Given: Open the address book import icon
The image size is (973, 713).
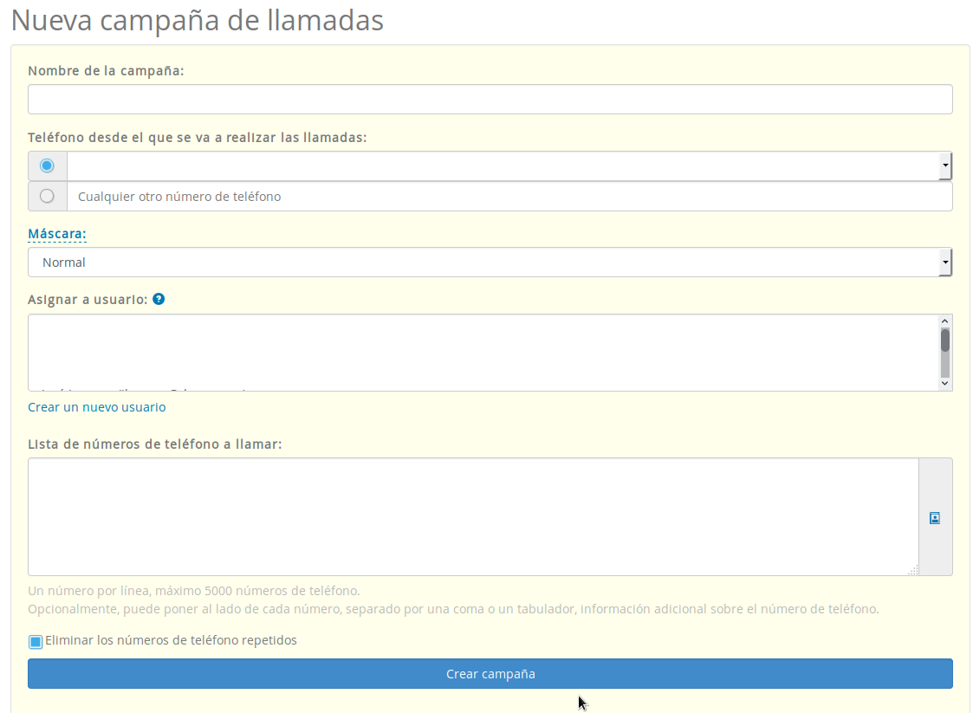Looking at the screenshot, I should (x=934, y=517).
